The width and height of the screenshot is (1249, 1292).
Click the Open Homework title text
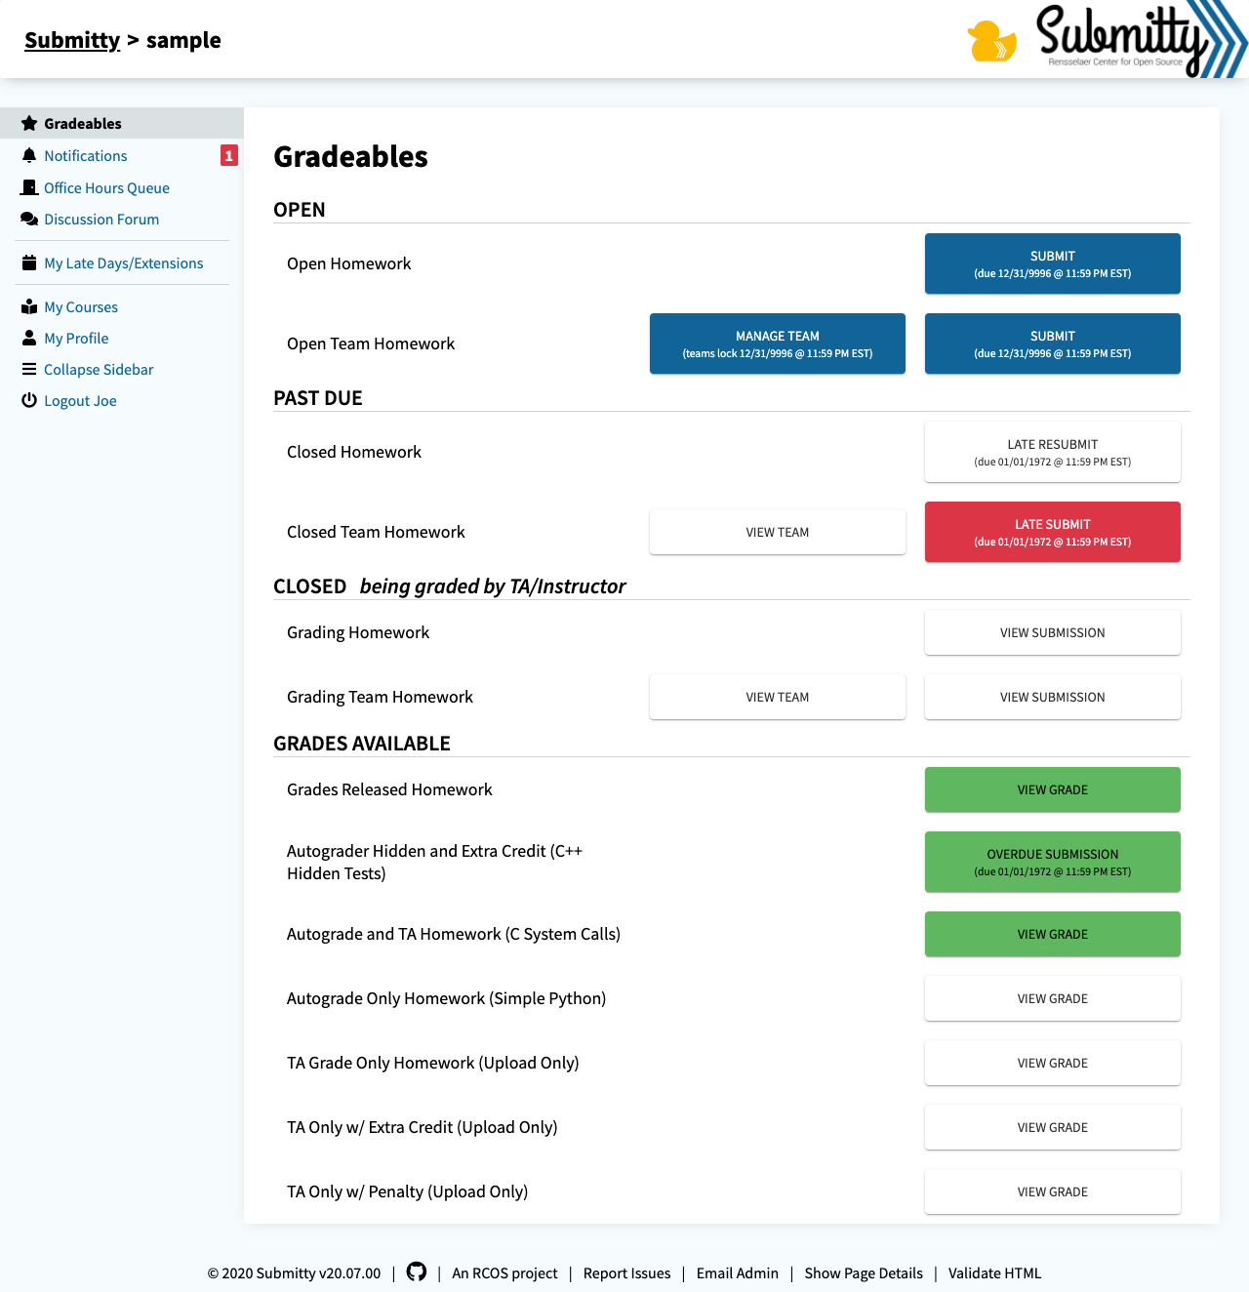(349, 263)
